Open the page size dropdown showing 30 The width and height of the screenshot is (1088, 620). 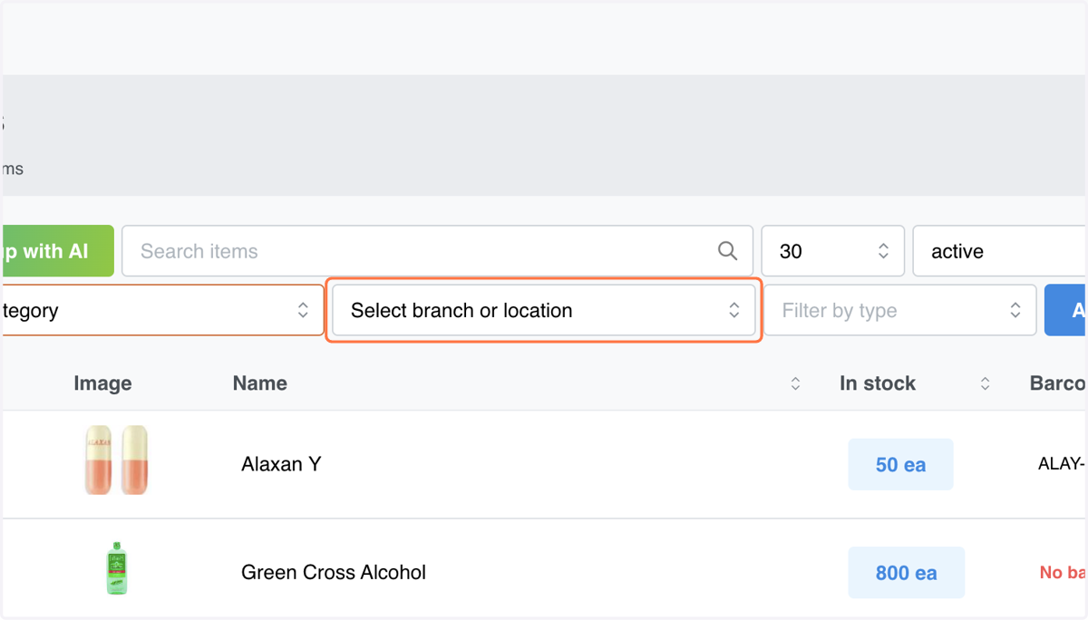(832, 251)
